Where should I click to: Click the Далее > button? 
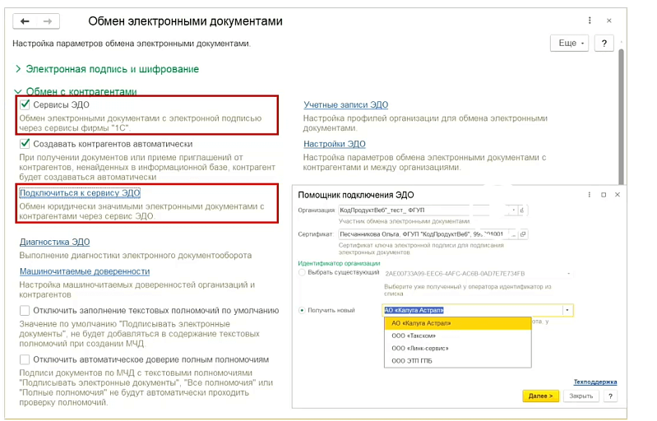click(540, 396)
